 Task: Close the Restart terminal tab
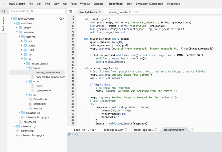[185, 130]
